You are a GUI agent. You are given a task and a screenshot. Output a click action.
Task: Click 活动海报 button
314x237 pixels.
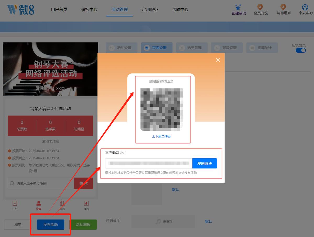point(83,224)
